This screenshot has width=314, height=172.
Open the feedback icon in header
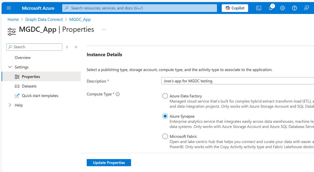306,8
